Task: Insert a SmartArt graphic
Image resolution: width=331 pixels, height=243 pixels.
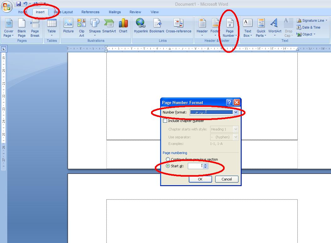Action: pos(109,26)
